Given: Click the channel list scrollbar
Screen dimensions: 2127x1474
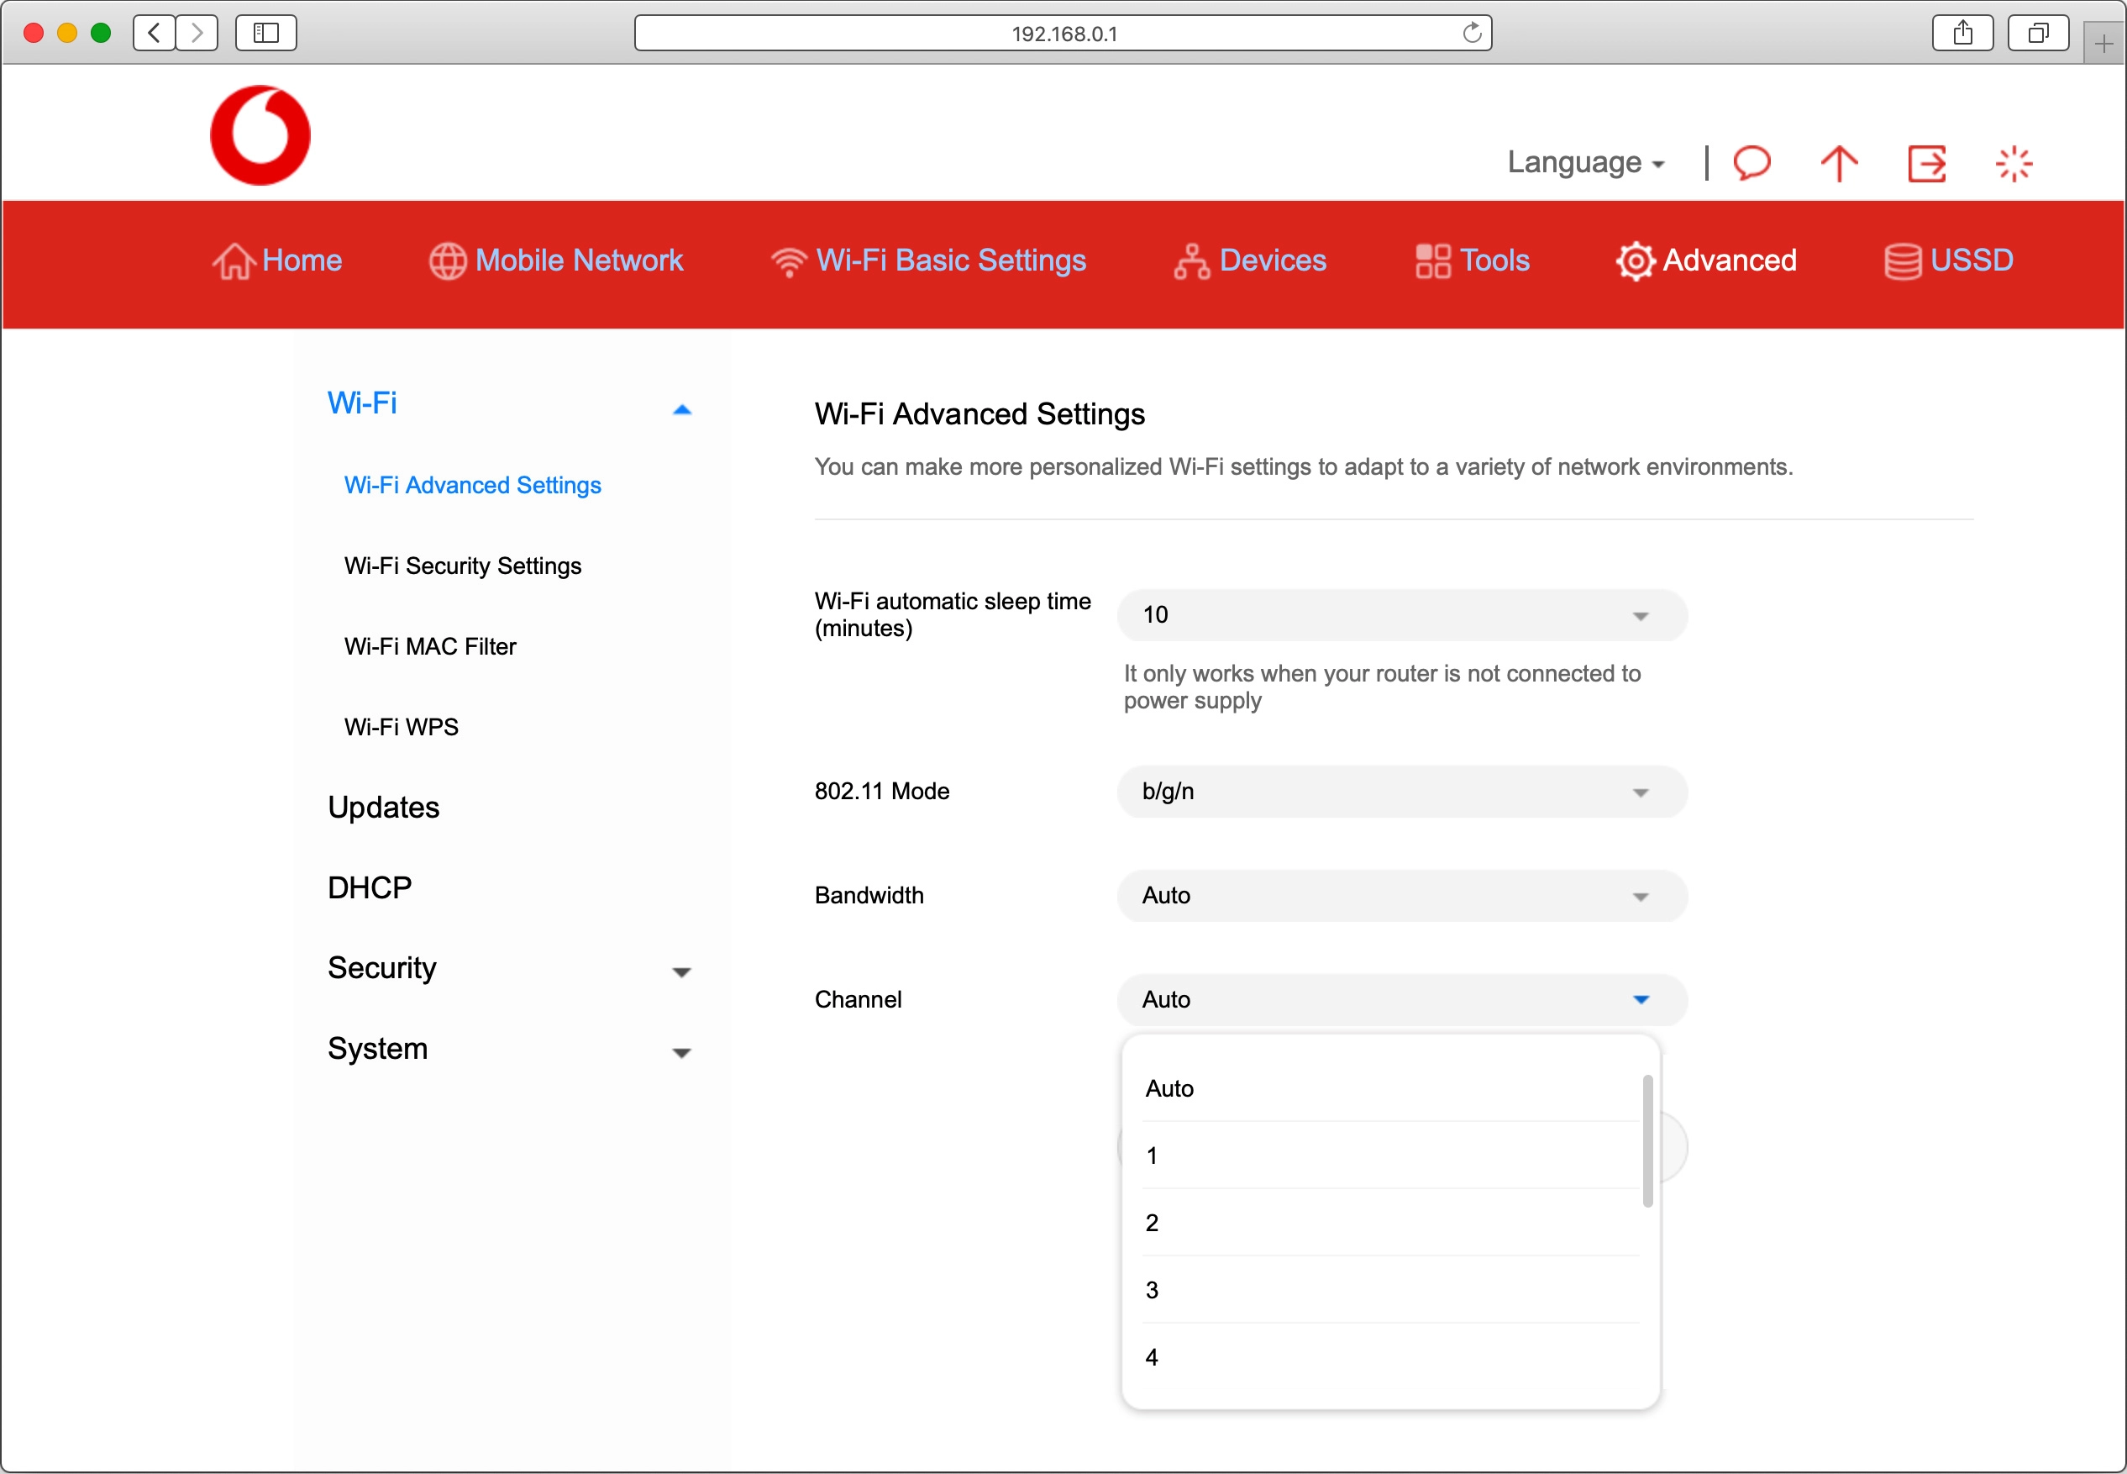Looking at the screenshot, I should (x=1647, y=1140).
